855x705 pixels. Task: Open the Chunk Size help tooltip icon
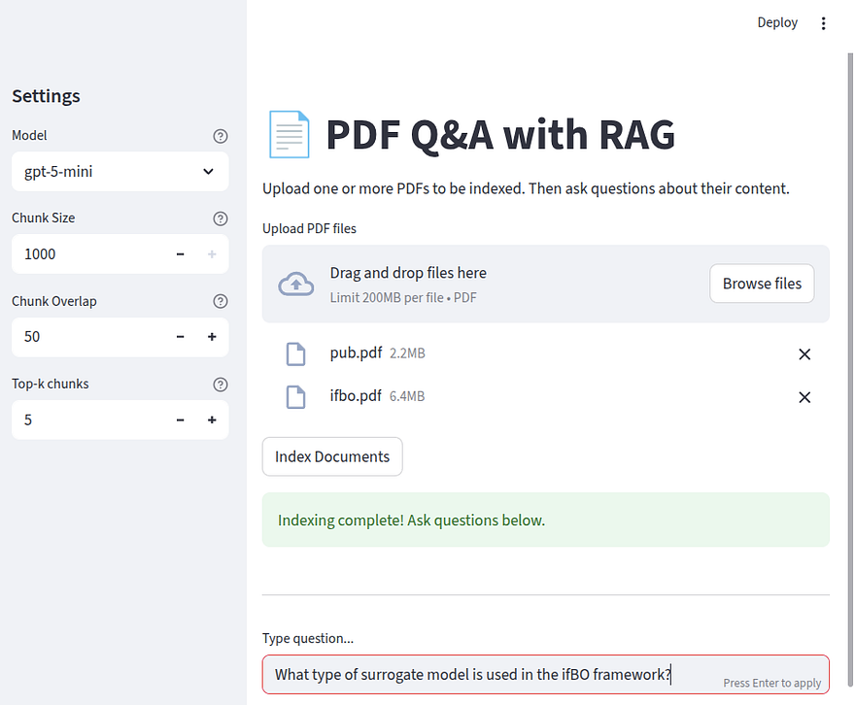pyautogui.click(x=221, y=218)
